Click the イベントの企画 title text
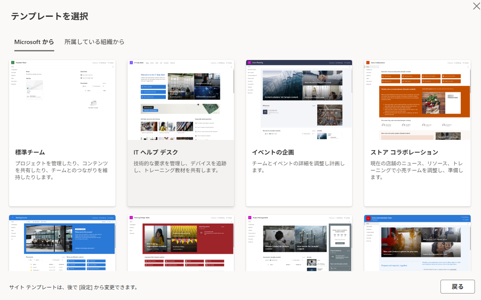The image size is (481, 300). point(273,152)
